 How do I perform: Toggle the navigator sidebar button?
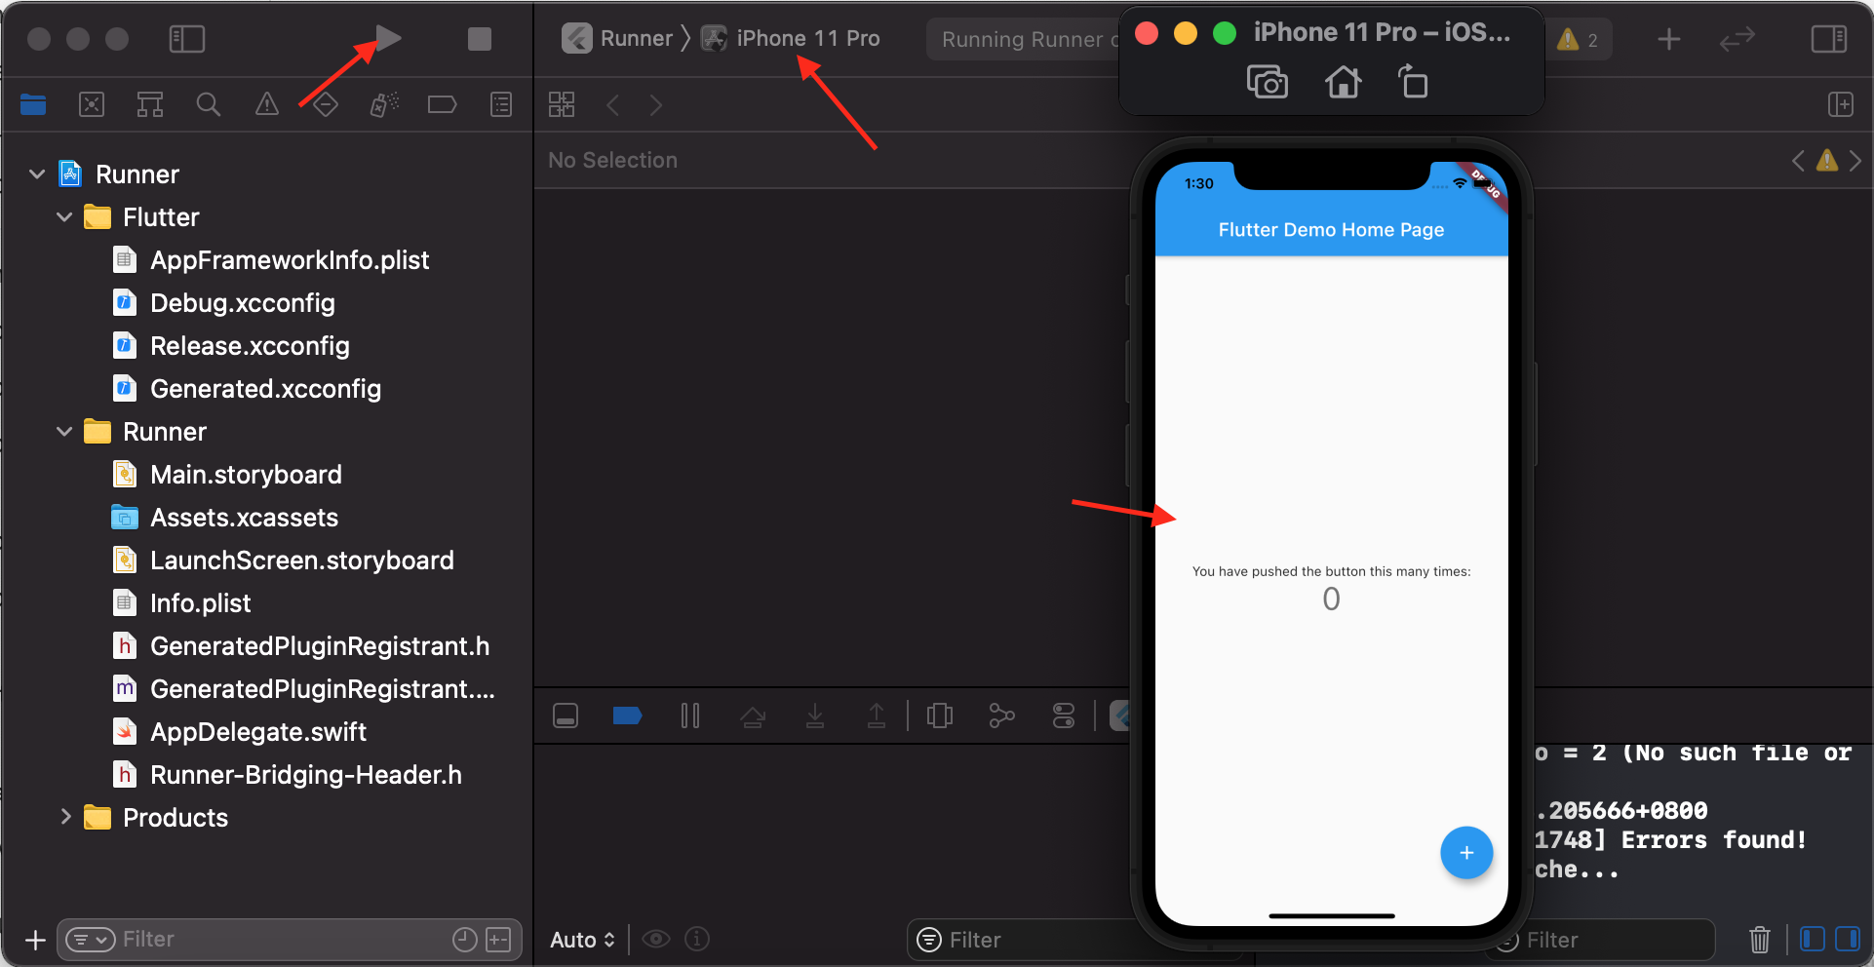[x=187, y=39]
